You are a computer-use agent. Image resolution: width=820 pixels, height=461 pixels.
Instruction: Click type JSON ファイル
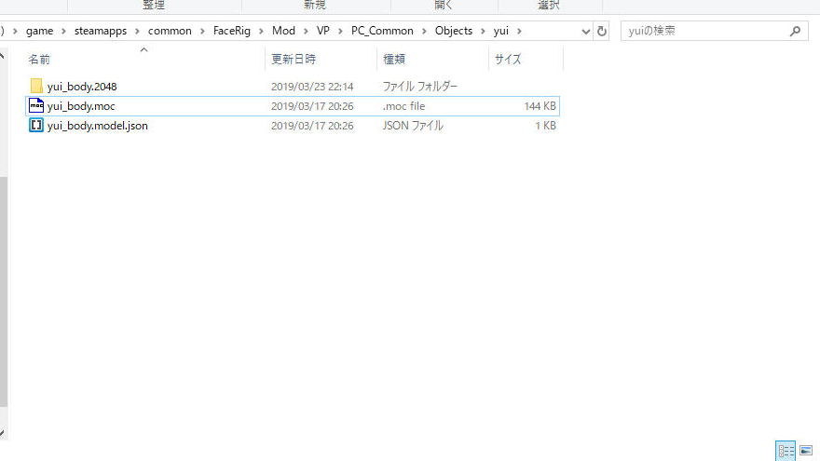point(413,126)
